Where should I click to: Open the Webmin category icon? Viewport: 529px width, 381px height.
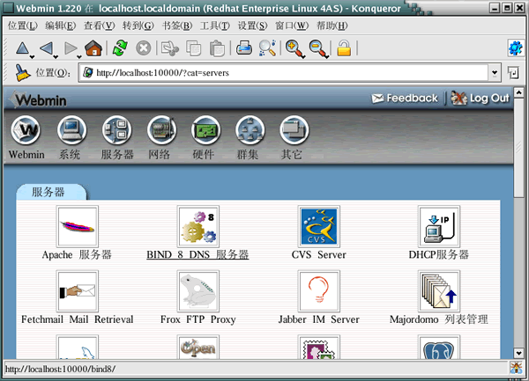click(26, 130)
